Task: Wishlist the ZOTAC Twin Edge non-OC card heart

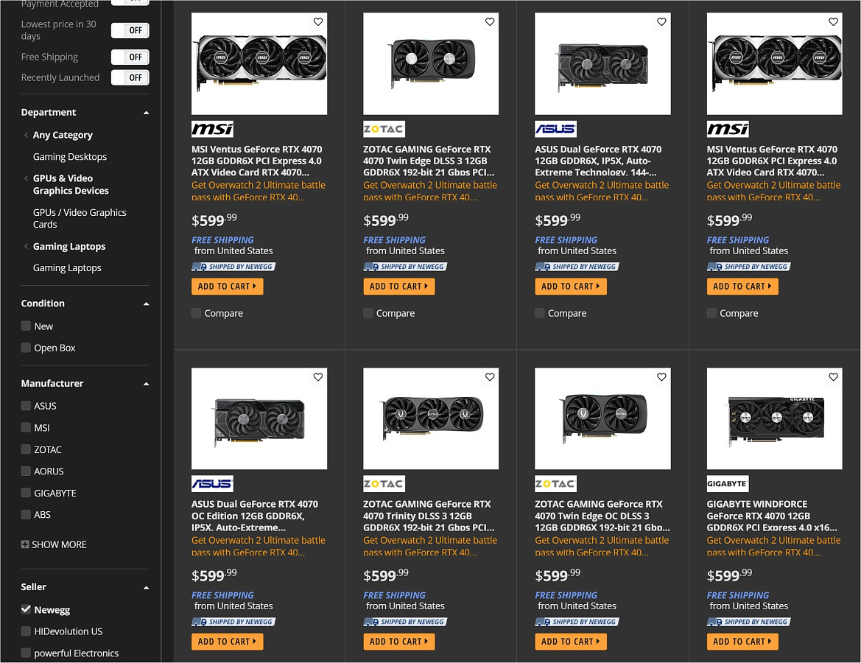Action: coord(490,22)
